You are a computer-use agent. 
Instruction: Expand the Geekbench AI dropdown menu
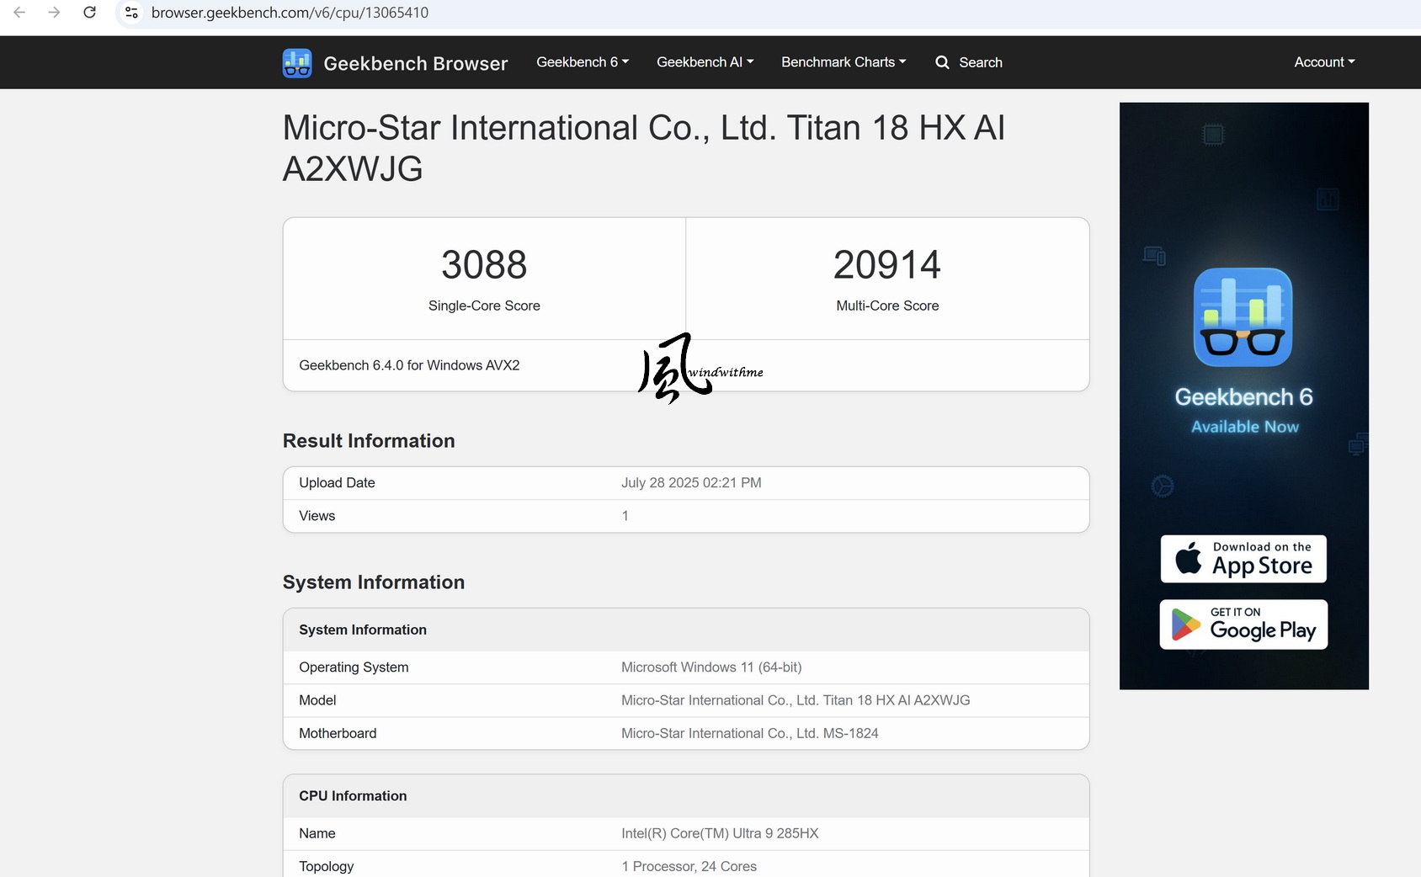click(x=705, y=62)
